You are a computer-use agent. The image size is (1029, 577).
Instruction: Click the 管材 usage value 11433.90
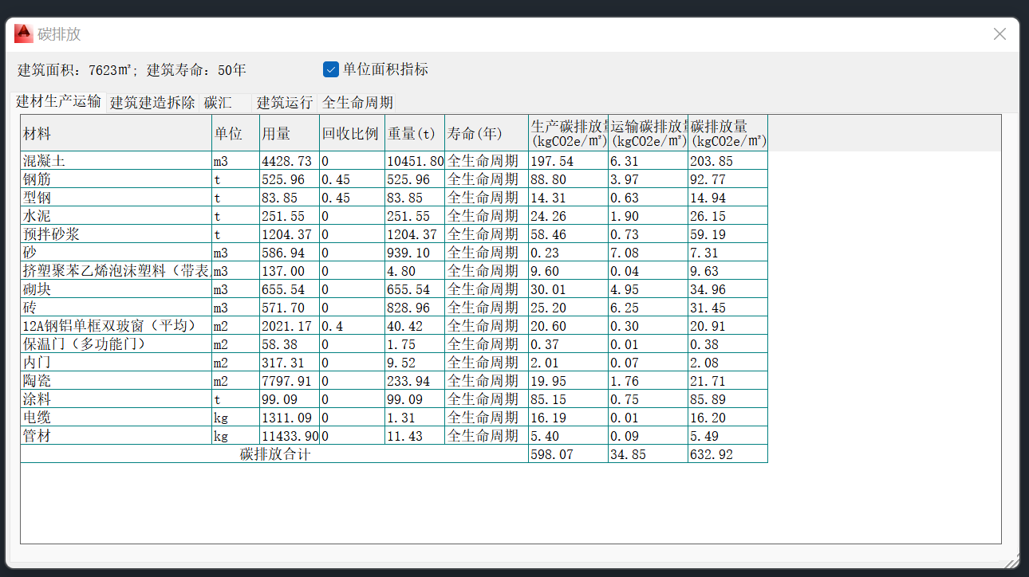(290, 436)
